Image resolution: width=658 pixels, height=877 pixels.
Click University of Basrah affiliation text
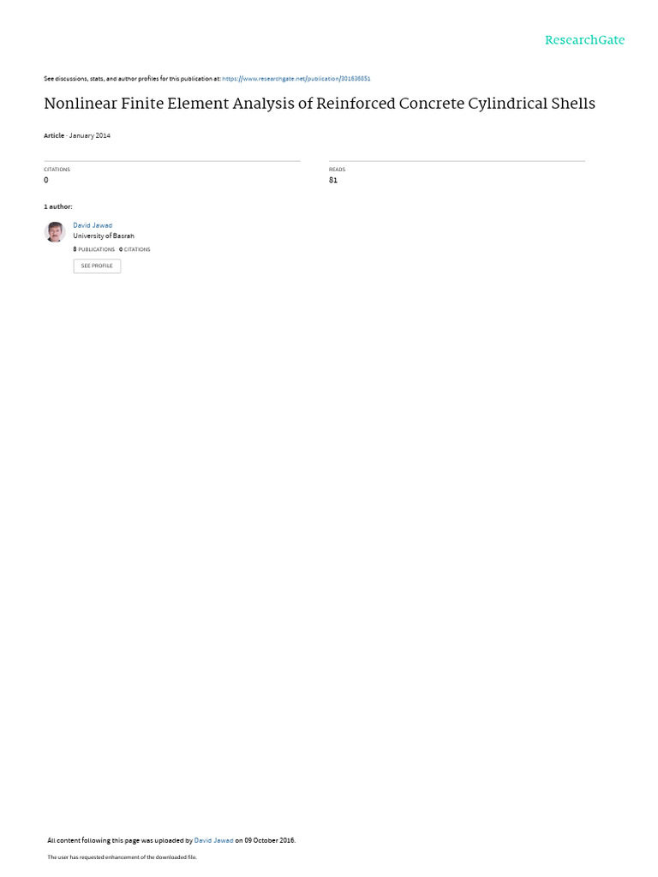coord(104,236)
